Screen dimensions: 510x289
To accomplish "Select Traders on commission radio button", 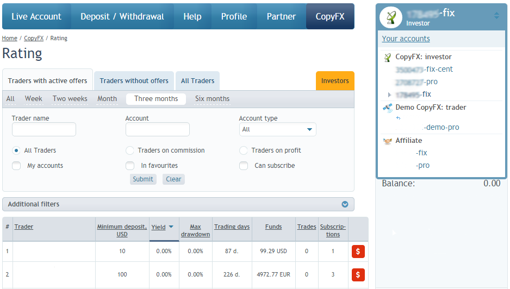I will click(130, 150).
